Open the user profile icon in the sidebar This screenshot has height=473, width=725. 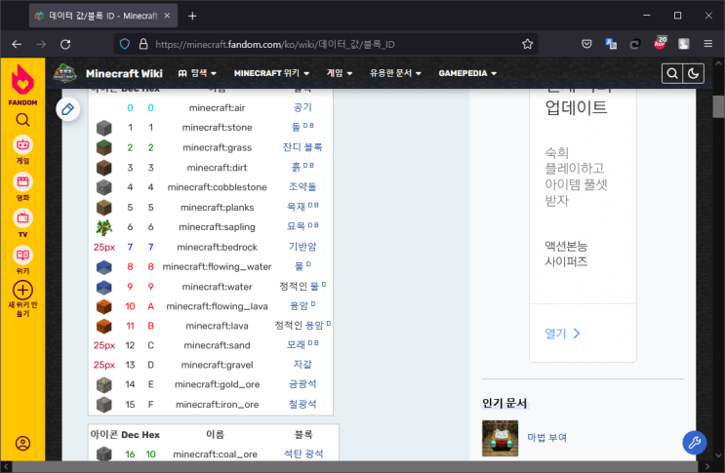(x=22, y=443)
